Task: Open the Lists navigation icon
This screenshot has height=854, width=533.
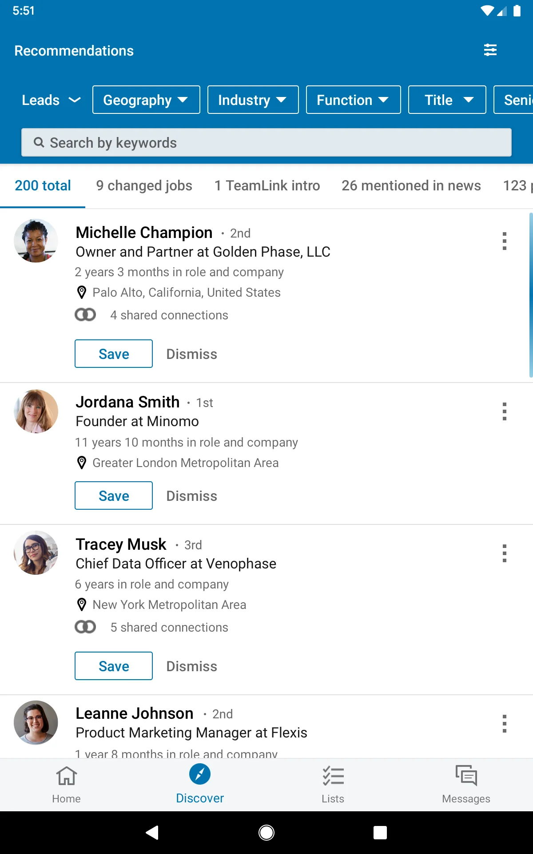Action: tap(333, 776)
